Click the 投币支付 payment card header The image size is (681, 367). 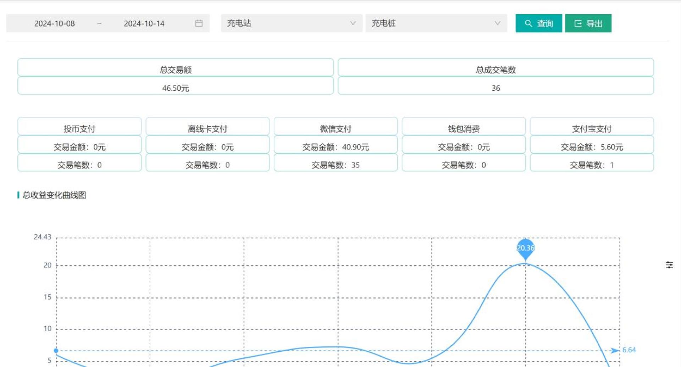point(79,128)
